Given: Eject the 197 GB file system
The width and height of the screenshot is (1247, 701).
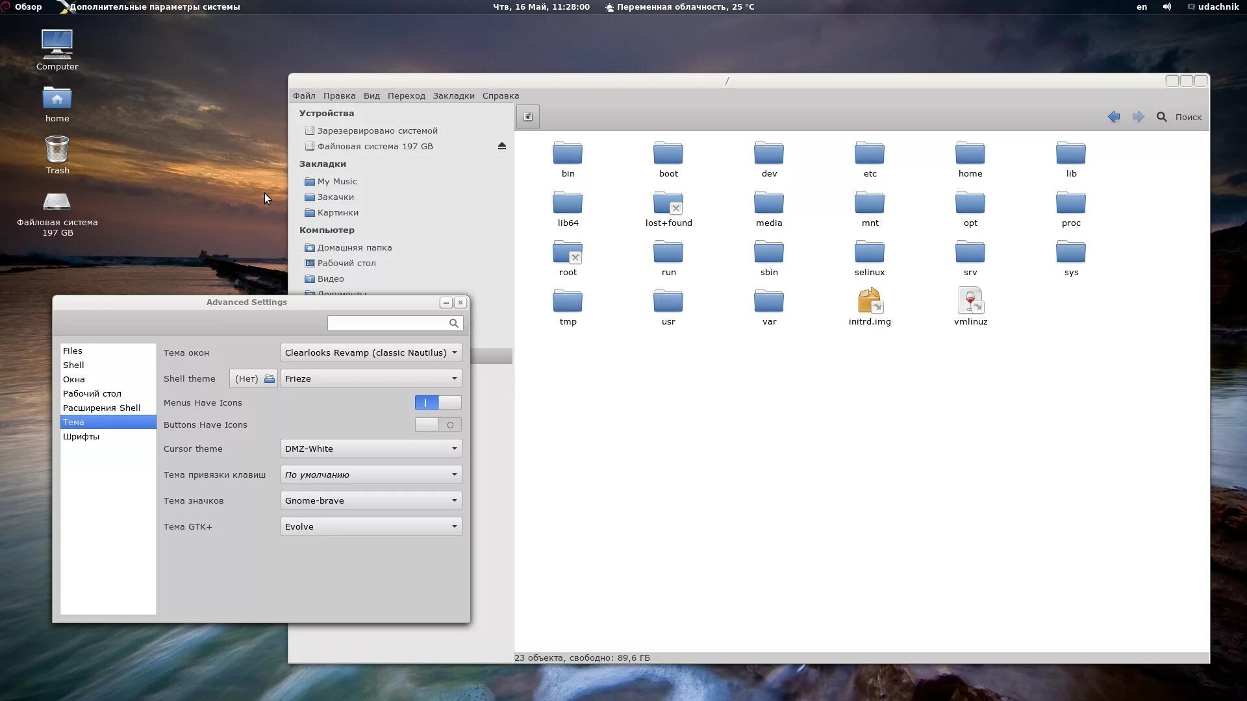Looking at the screenshot, I should tap(501, 146).
